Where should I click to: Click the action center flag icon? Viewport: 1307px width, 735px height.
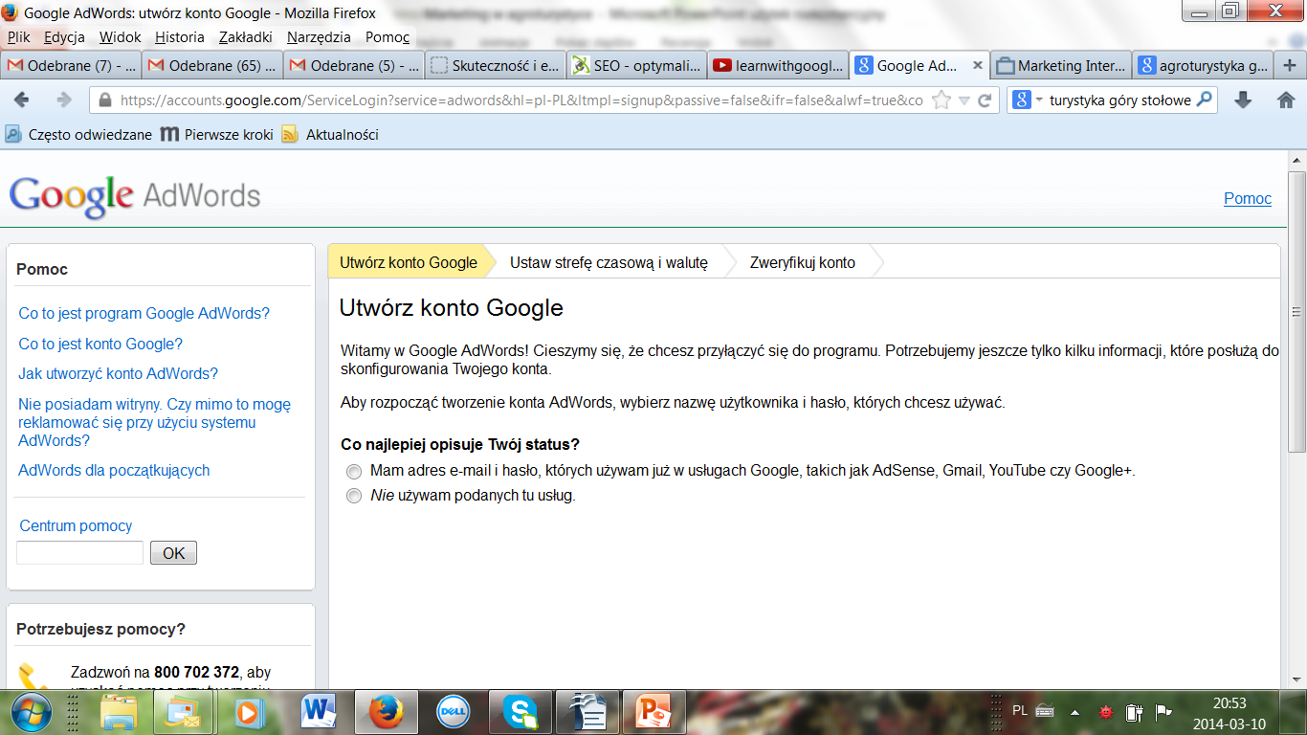click(1163, 712)
